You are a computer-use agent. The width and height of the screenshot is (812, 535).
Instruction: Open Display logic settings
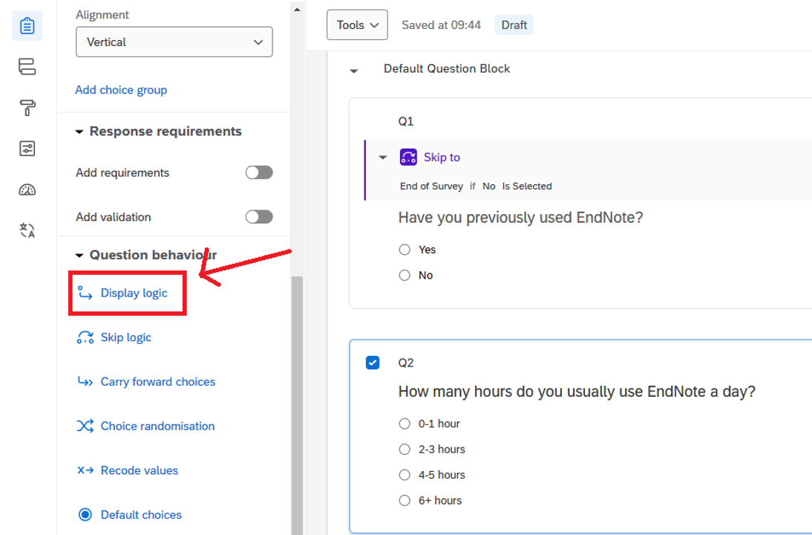click(x=134, y=293)
